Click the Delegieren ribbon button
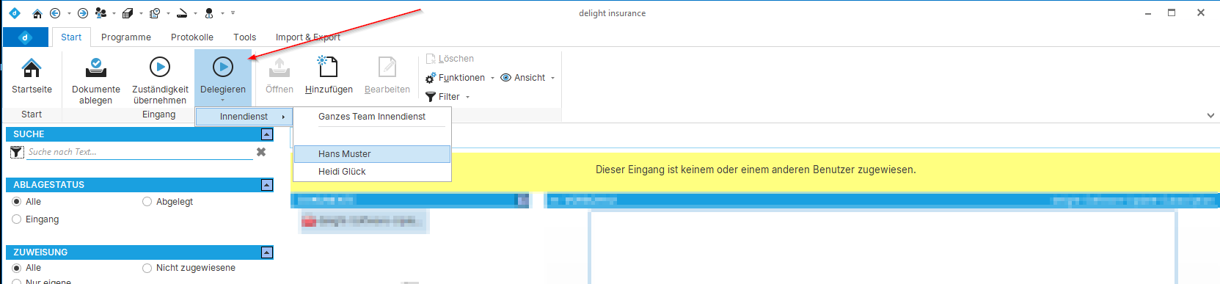The image size is (1220, 284). point(223,78)
